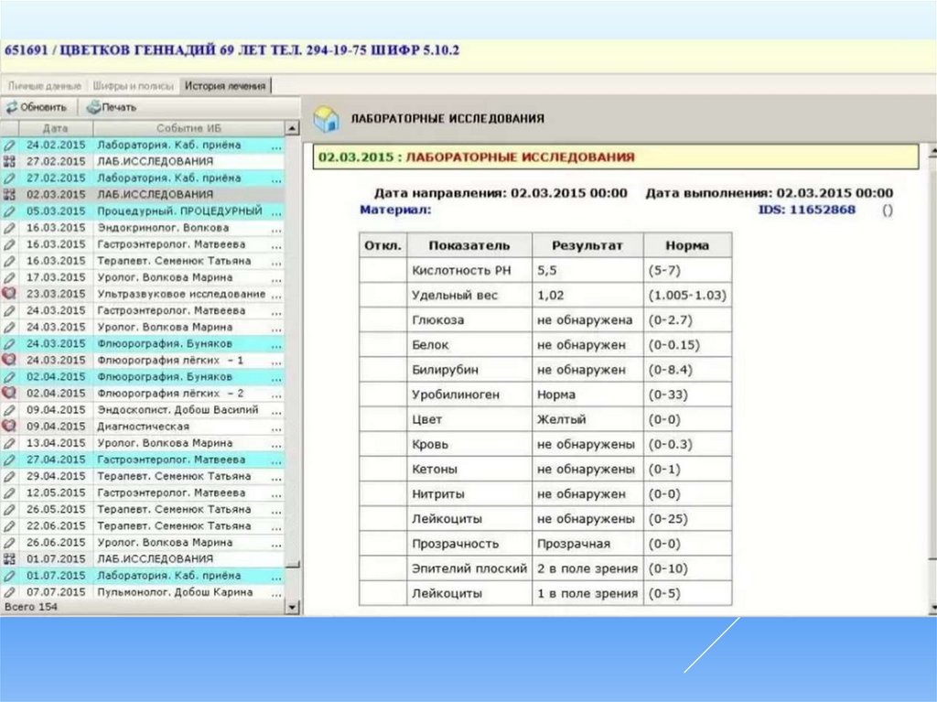The image size is (937, 702).
Task: Expand the ellipsis of the 12.05.2015 Гастроэнтеролог row
Action: pos(276,494)
